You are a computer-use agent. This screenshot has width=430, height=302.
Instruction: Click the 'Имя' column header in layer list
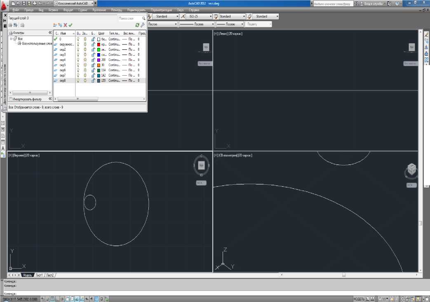coord(64,33)
